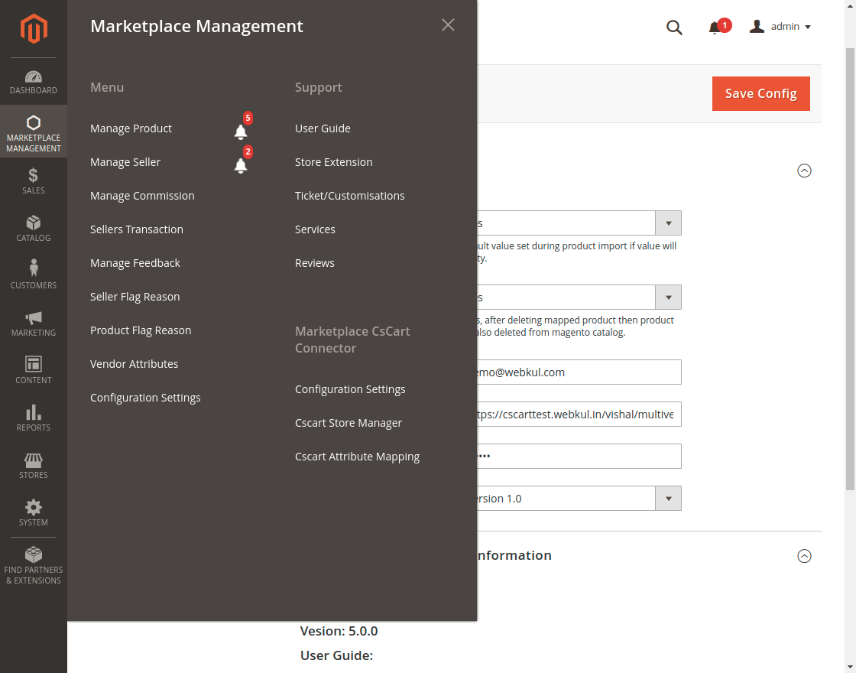This screenshot has width=856, height=673.
Task: Collapse the Information section chevron
Action: point(804,556)
